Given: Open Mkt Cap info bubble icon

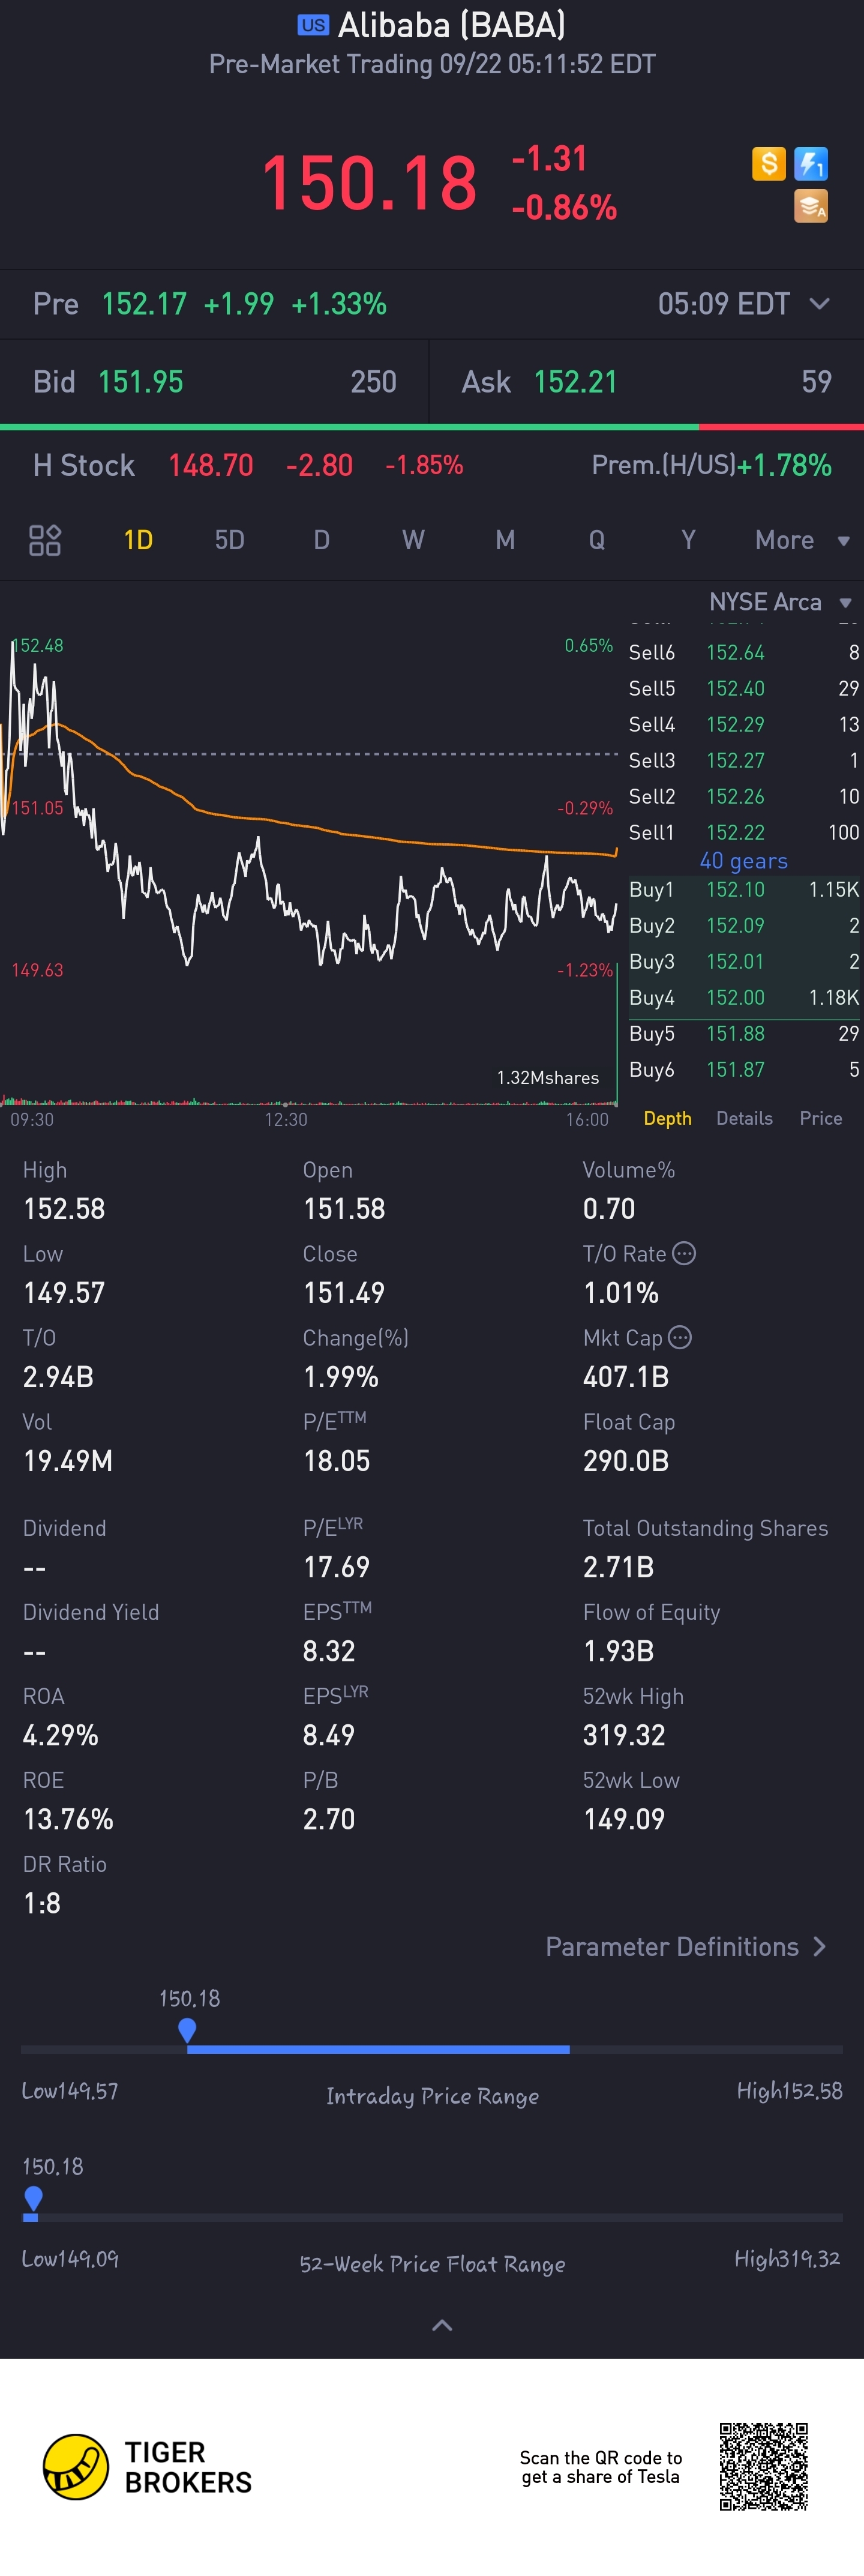Looking at the screenshot, I should 680,1337.
